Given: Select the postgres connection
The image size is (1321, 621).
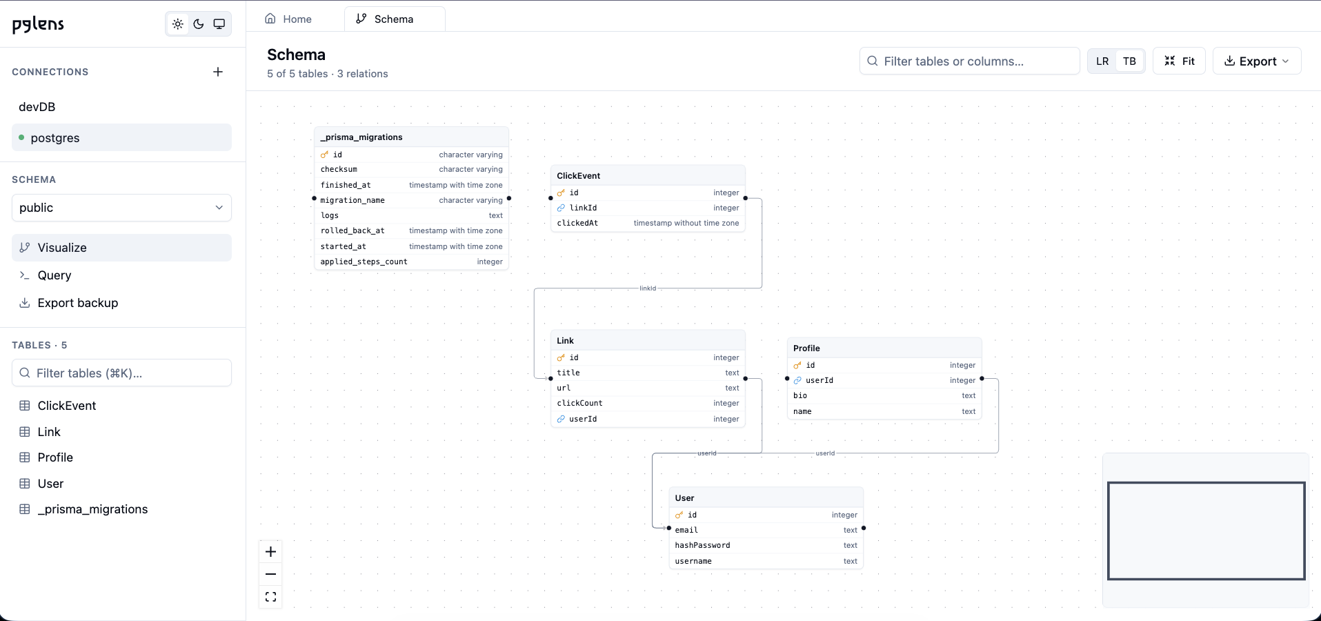Looking at the screenshot, I should pyautogui.click(x=121, y=138).
